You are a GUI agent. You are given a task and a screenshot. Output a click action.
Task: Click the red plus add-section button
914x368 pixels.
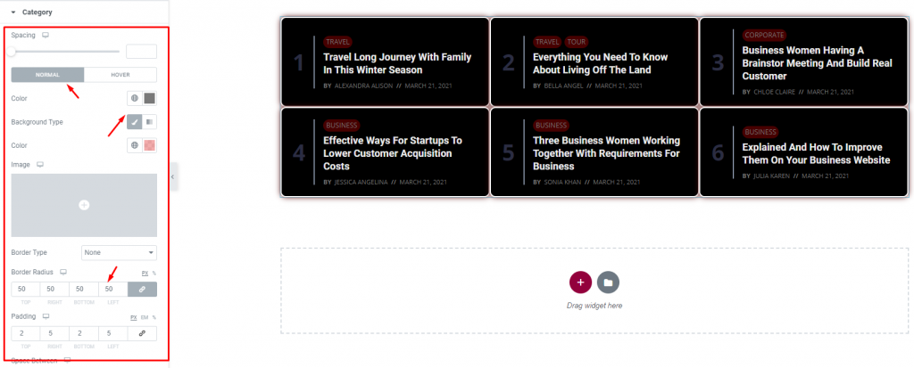point(580,282)
